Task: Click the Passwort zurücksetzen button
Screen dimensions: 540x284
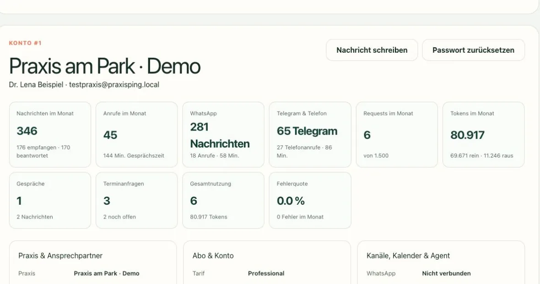Action: [x=473, y=50]
